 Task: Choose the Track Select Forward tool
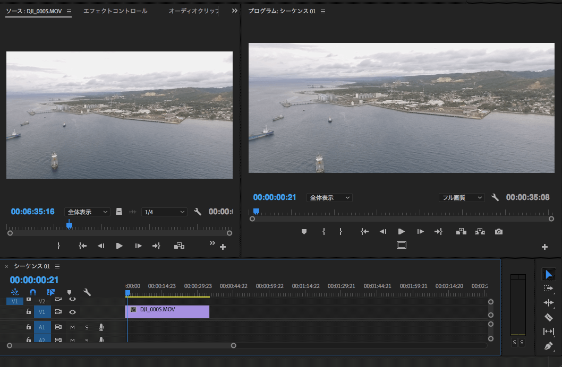[549, 289]
